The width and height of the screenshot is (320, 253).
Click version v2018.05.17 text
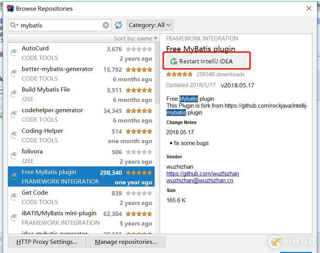[x=238, y=85]
